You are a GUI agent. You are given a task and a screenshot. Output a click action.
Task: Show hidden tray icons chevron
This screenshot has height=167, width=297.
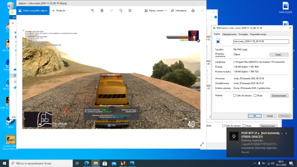tap(255, 163)
